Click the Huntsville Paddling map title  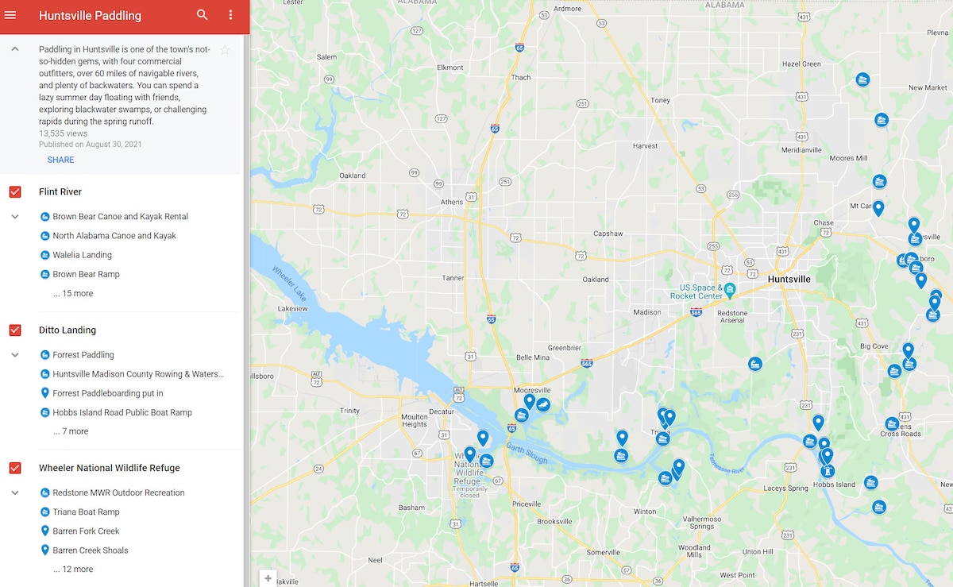pyautogui.click(x=90, y=15)
